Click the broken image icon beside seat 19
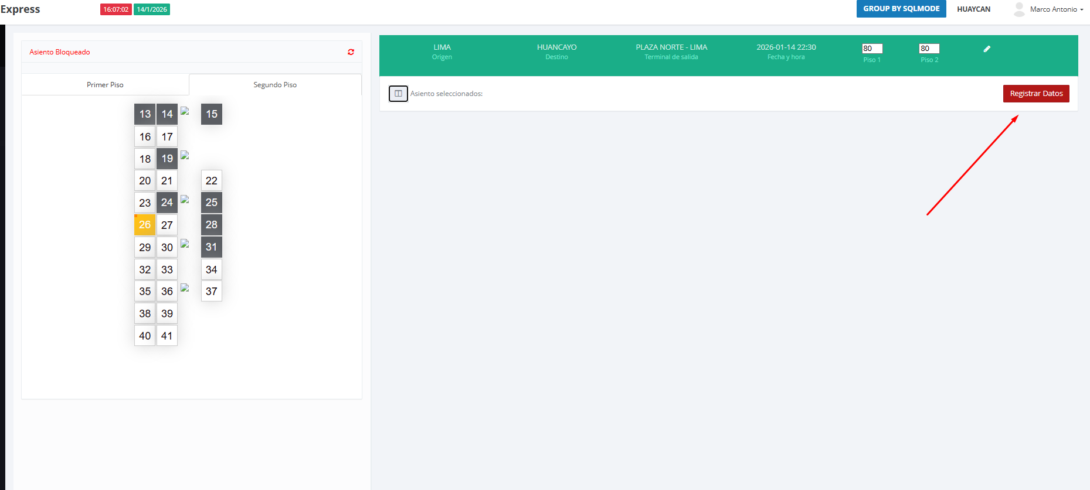 (185, 155)
